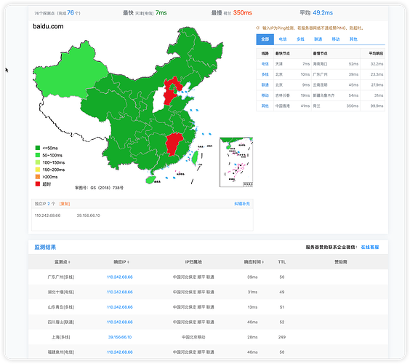Viewport: 410px width, 364px height.
Task: Switch to the 电信 tab
Action: tap(283, 39)
